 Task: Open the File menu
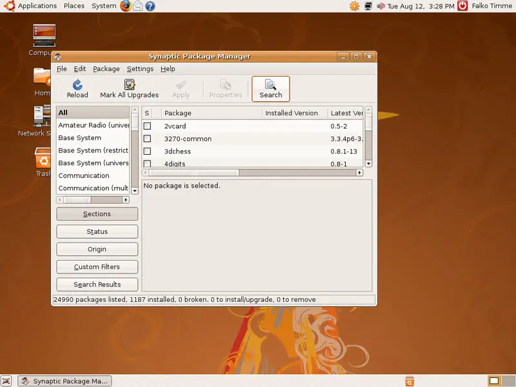pyautogui.click(x=61, y=69)
